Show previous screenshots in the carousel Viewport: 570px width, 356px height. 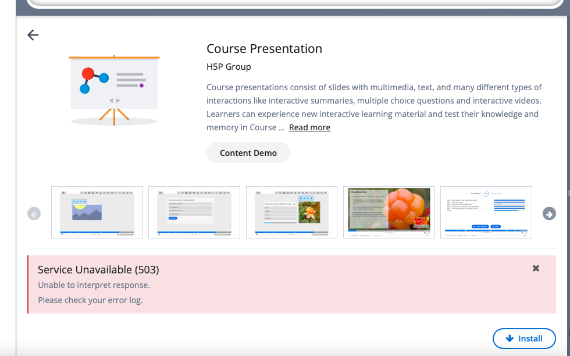(34, 214)
